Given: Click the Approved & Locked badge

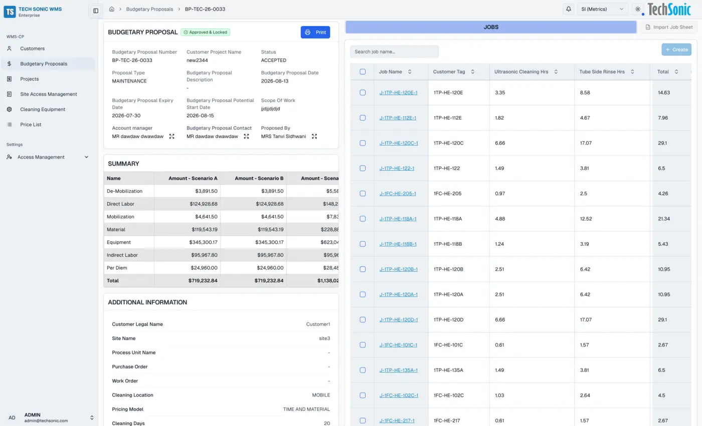Looking at the screenshot, I should pyautogui.click(x=206, y=32).
